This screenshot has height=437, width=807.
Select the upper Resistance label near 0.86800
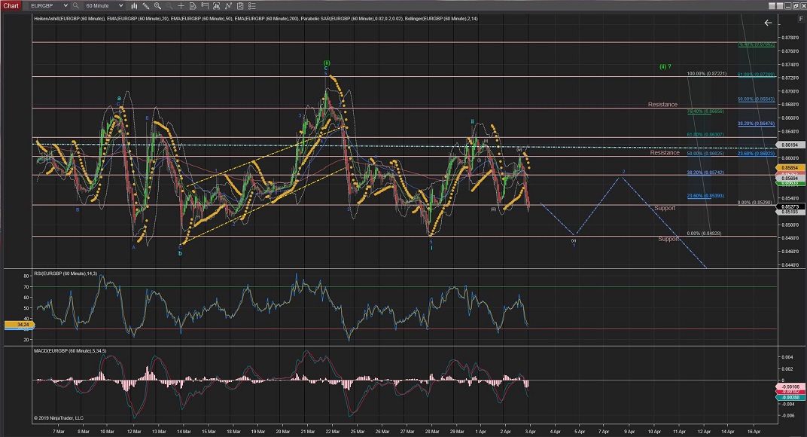coord(662,105)
